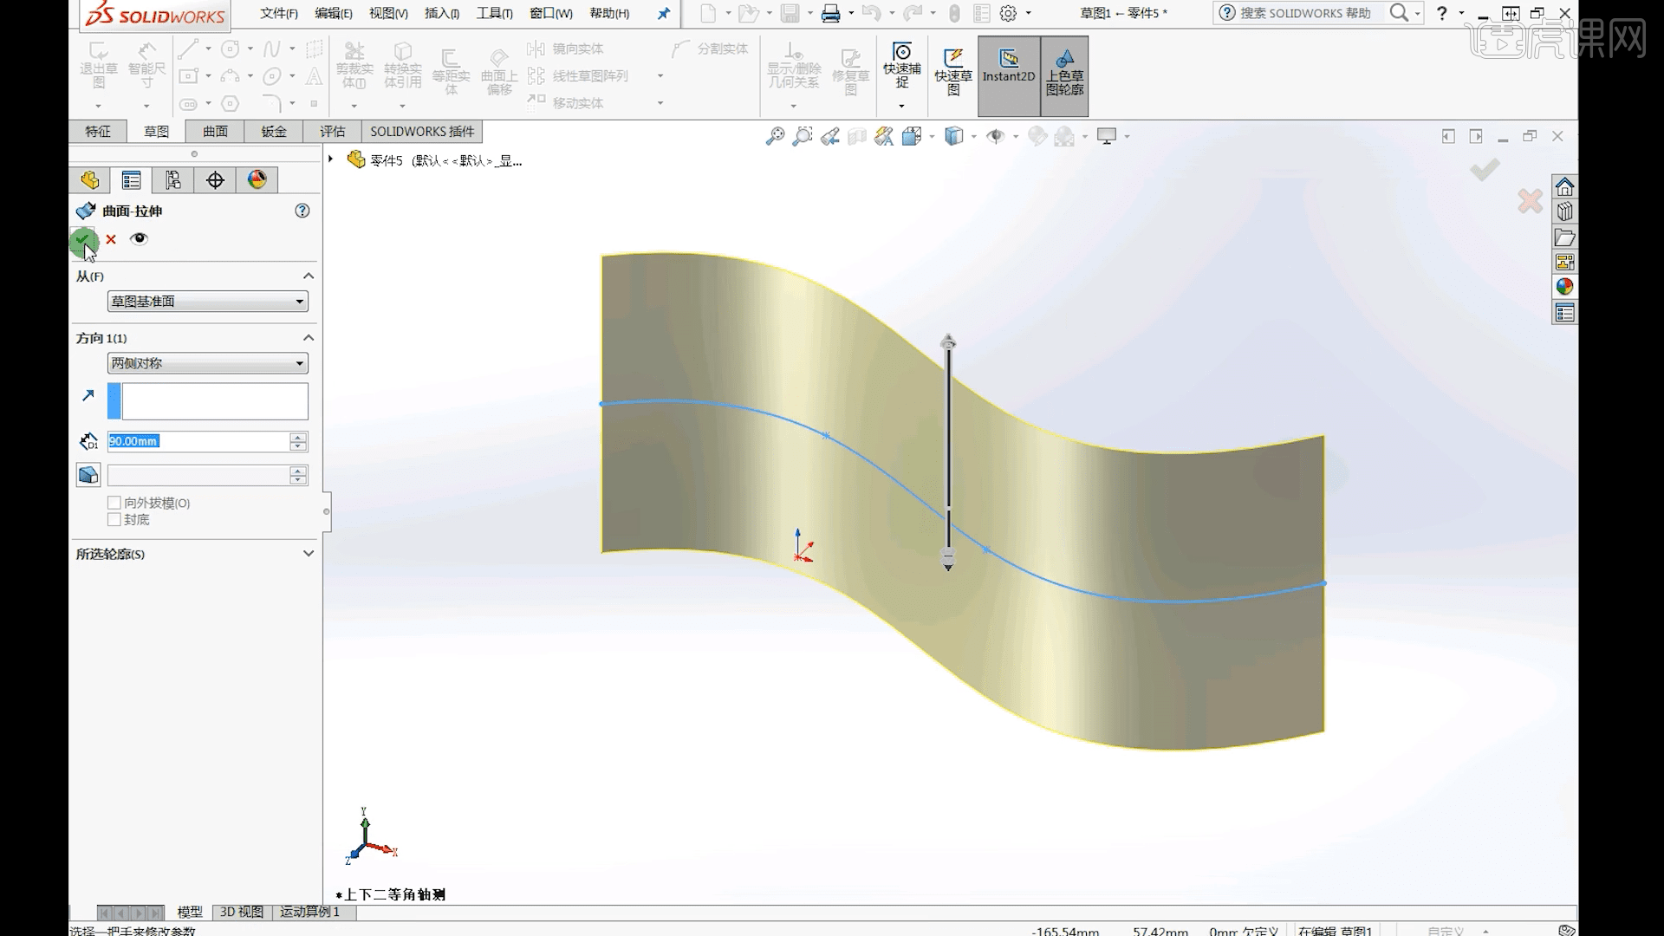Open the PropertyManager tab icon
The height and width of the screenshot is (936, 1664).
coord(132,180)
